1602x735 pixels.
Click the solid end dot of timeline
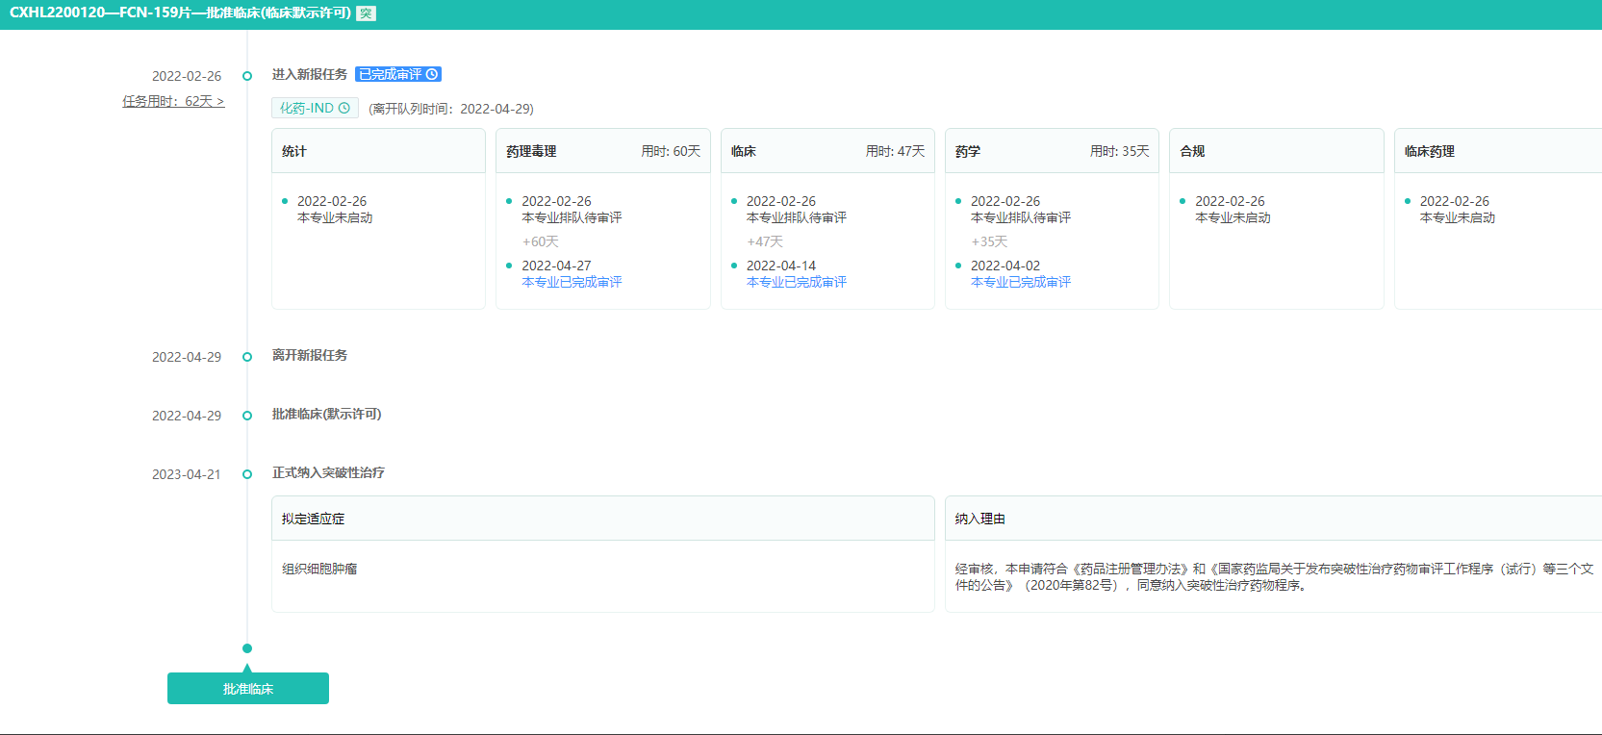[x=247, y=648]
